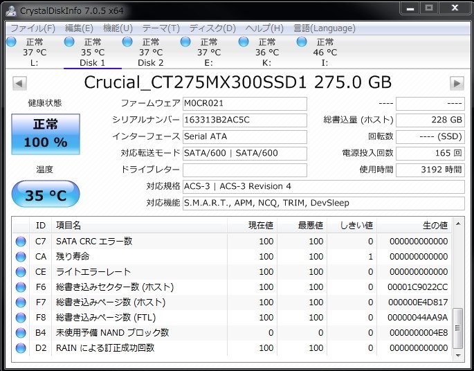This screenshot has width=474, height=371.
Task: Click the serial number field 163313B2AC5C
Action: click(245, 120)
